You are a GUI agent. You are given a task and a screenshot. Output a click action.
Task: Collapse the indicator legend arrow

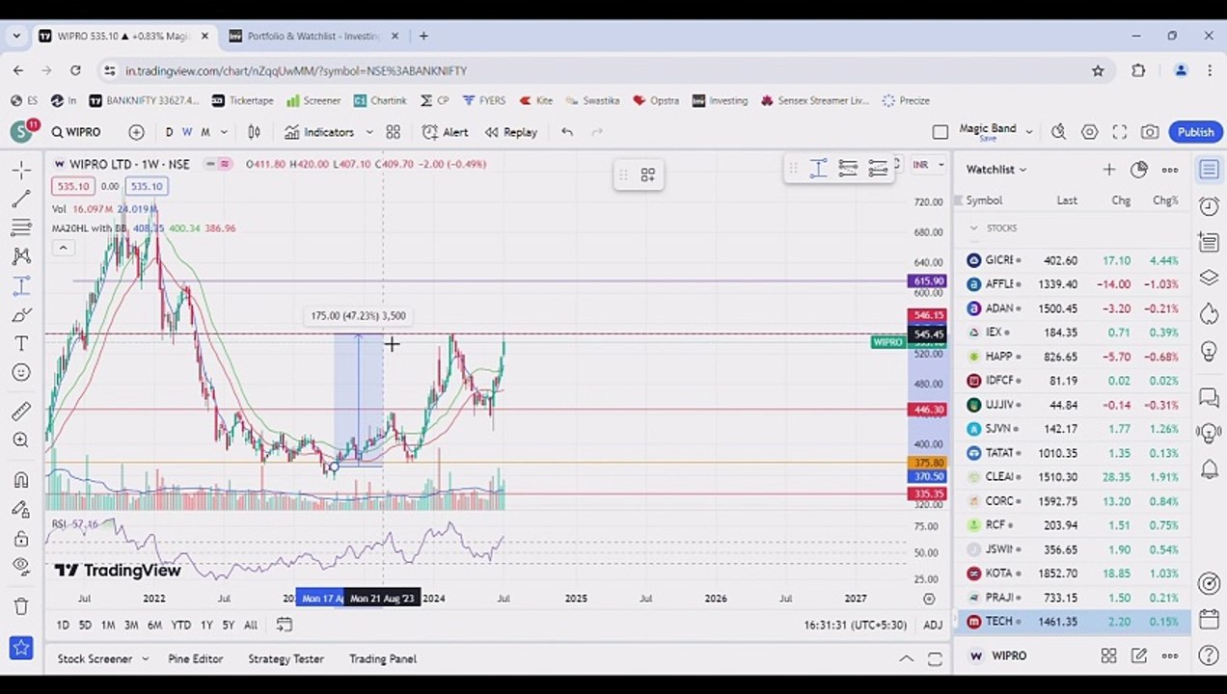[63, 248]
